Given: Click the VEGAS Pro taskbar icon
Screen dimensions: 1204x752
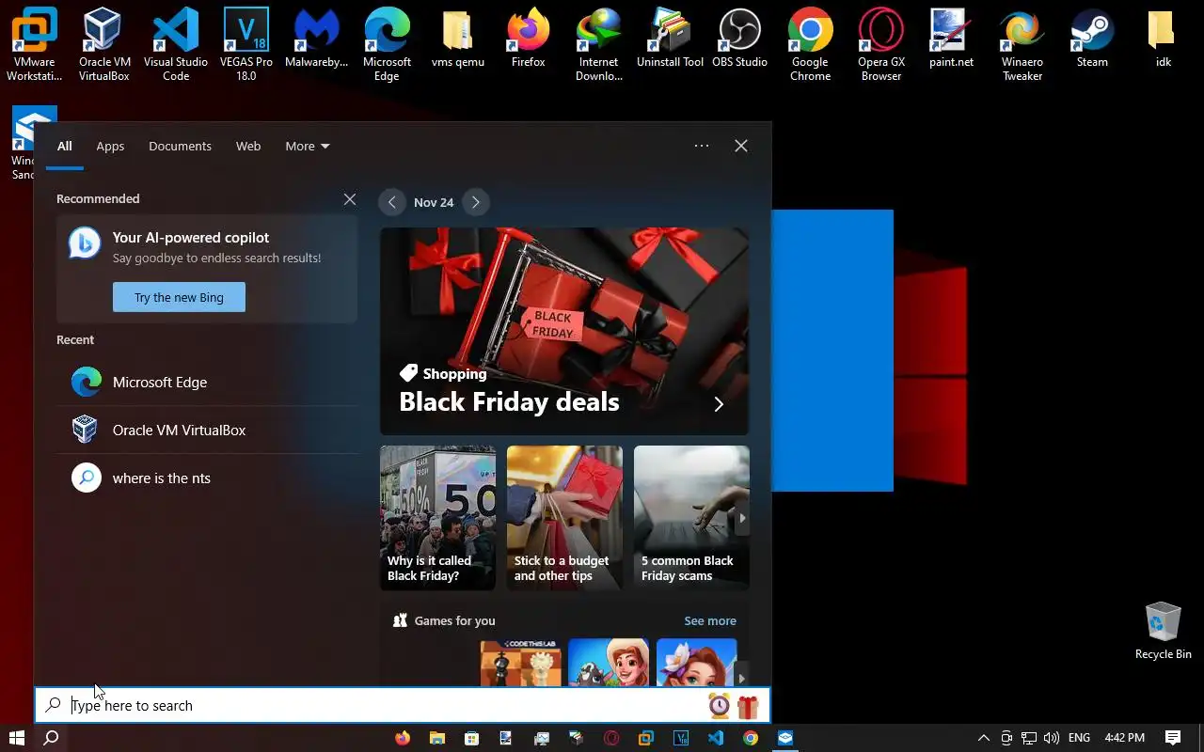Looking at the screenshot, I should [x=681, y=738].
